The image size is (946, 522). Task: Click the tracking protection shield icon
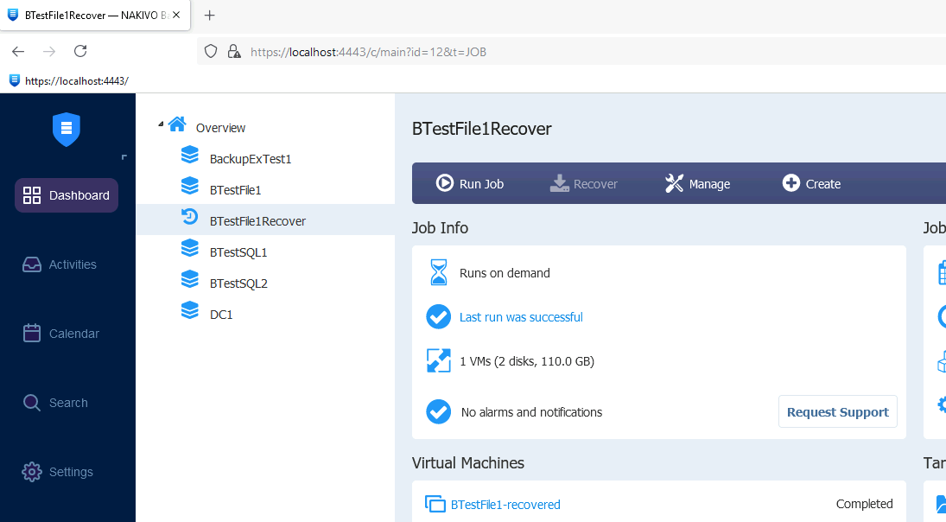coord(211,51)
